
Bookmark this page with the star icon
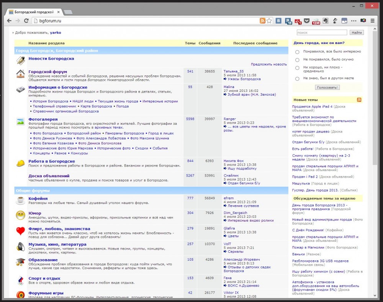tap(269, 21)
